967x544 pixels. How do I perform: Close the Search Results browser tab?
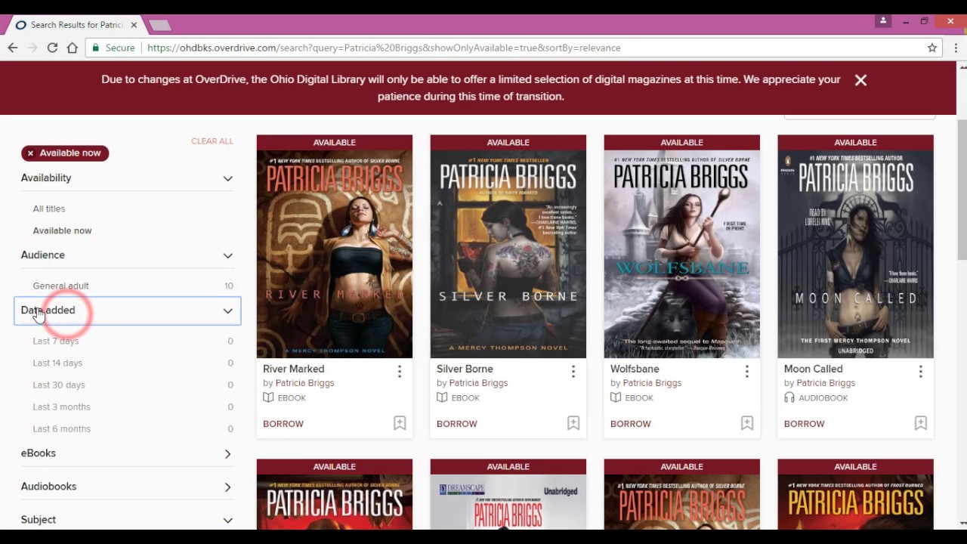[x=134, y=25]
